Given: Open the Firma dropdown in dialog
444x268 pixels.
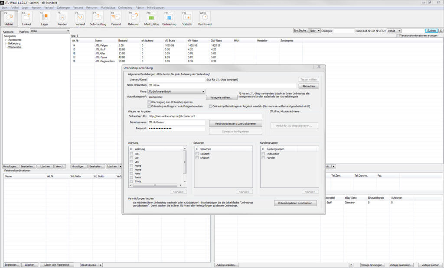Looking at the screenshot, I should [176, 91].
